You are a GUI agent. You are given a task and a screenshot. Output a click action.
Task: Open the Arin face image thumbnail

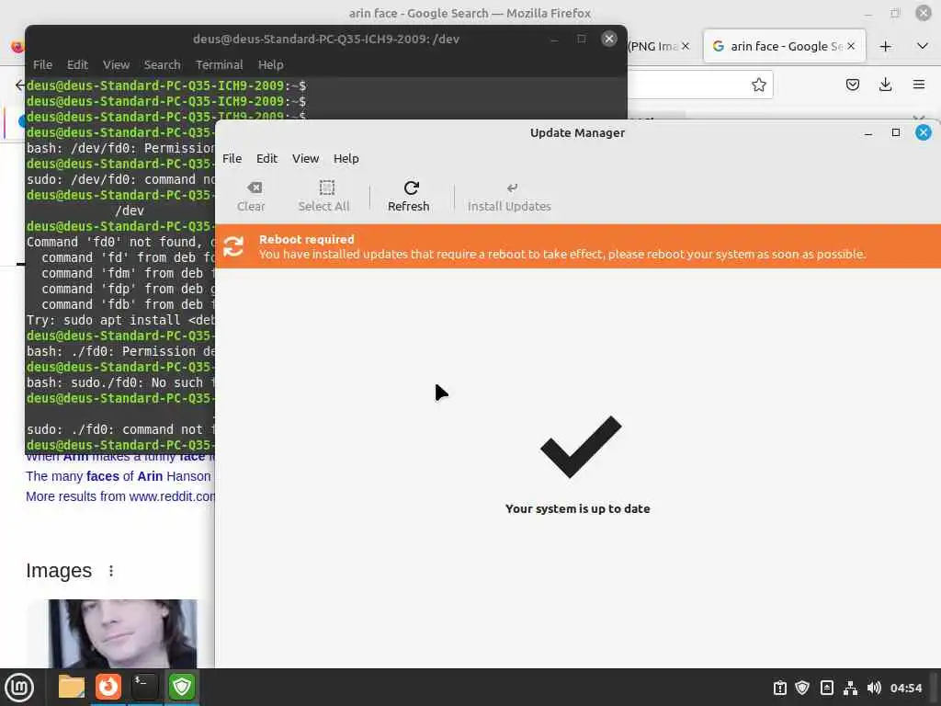pos(122,633)
